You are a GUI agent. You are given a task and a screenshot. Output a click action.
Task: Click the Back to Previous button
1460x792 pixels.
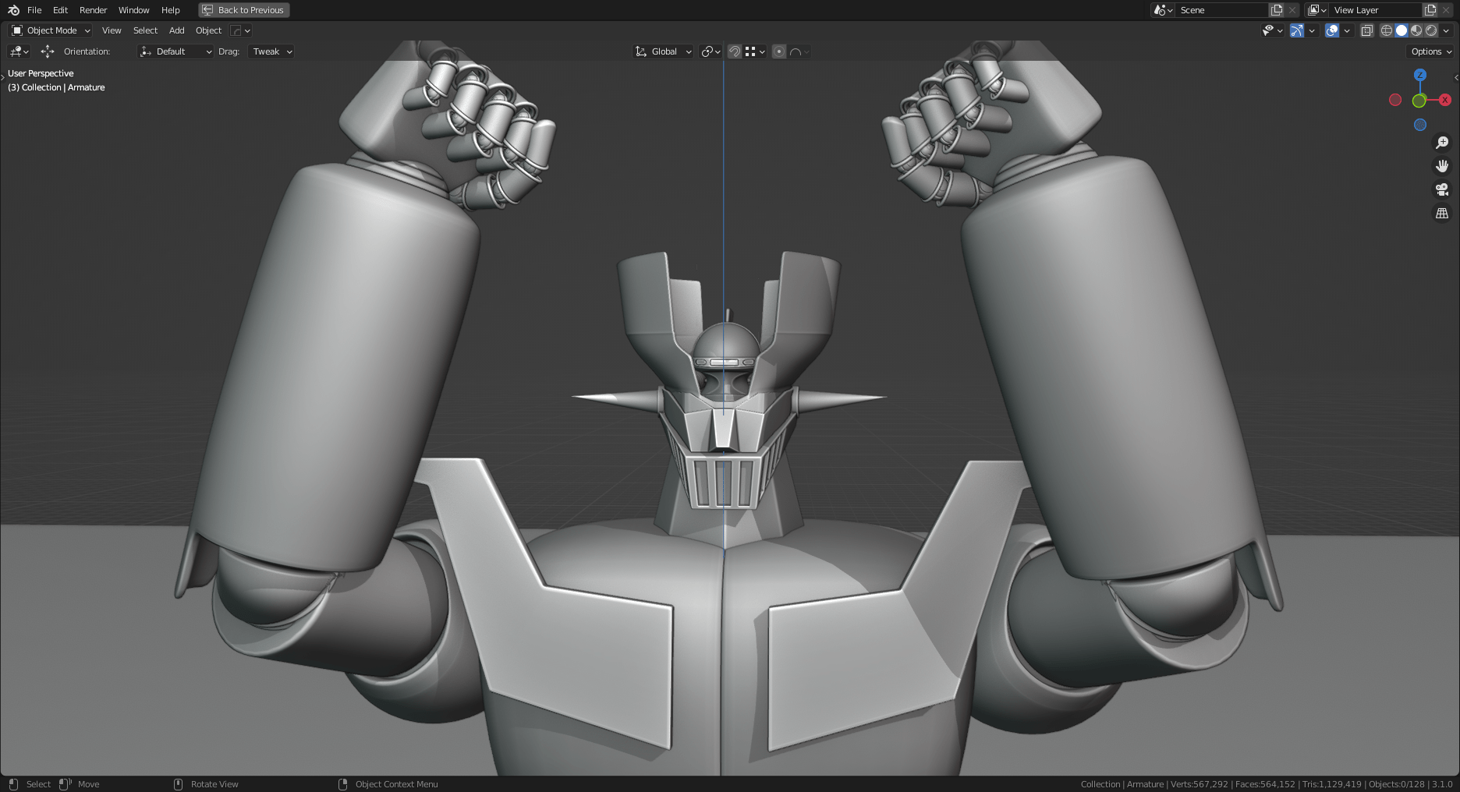tap(244, 10)
